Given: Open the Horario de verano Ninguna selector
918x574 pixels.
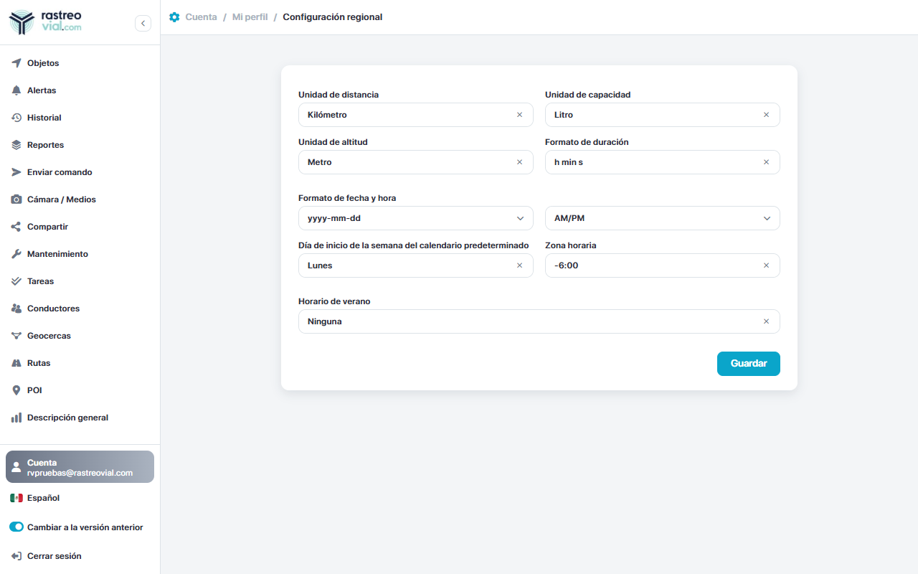Looking at the screenshot, I should [x=539, y=321].
